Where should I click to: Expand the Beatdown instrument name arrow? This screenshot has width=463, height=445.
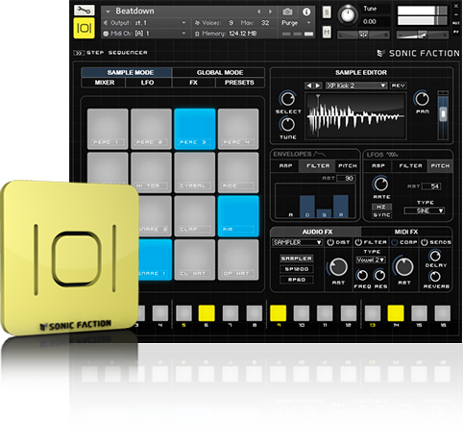(108, 12)
